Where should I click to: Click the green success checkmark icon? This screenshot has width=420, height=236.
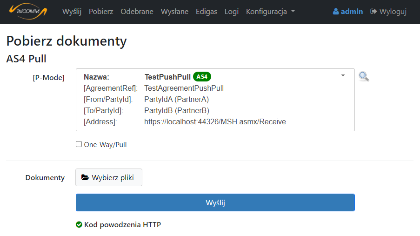79,225
